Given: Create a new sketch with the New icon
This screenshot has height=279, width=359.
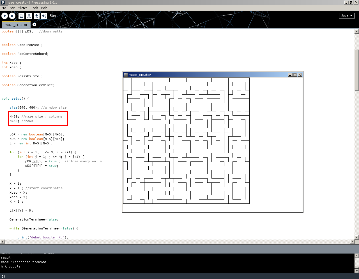Looking at the screenshot, I should [21, 16].
